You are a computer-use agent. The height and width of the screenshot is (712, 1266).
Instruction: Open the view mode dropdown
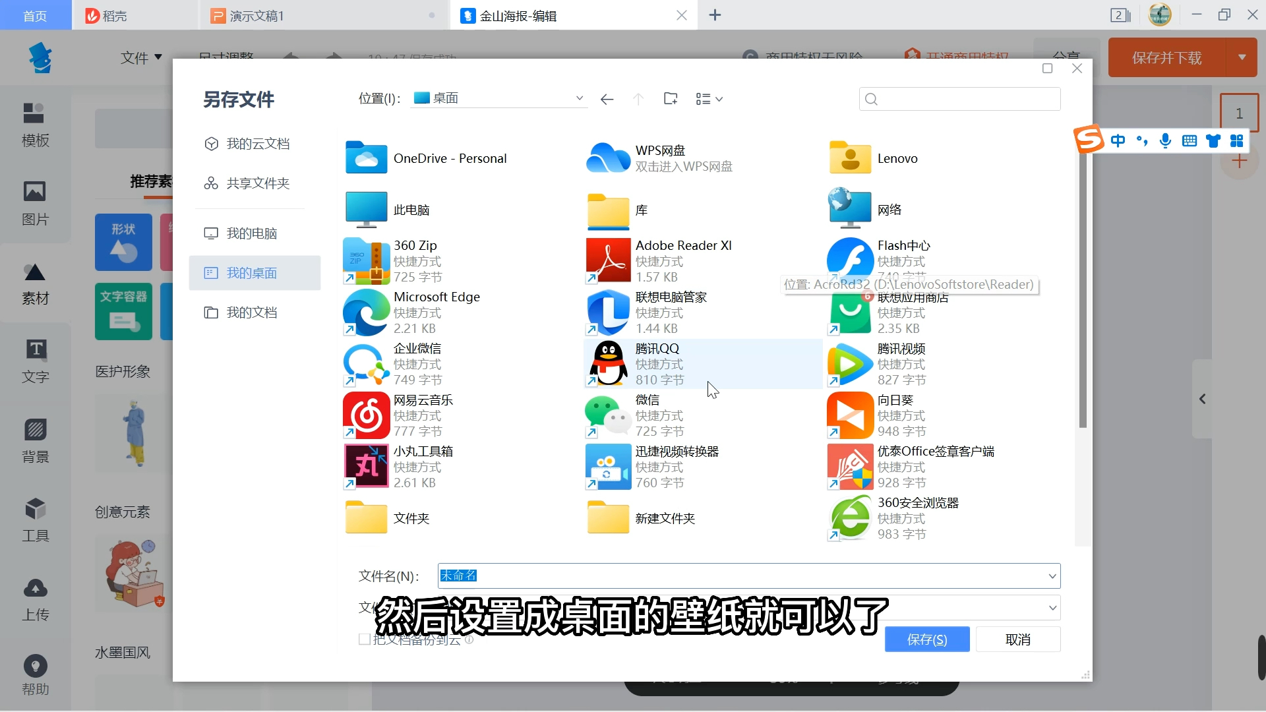pos(709,99)
